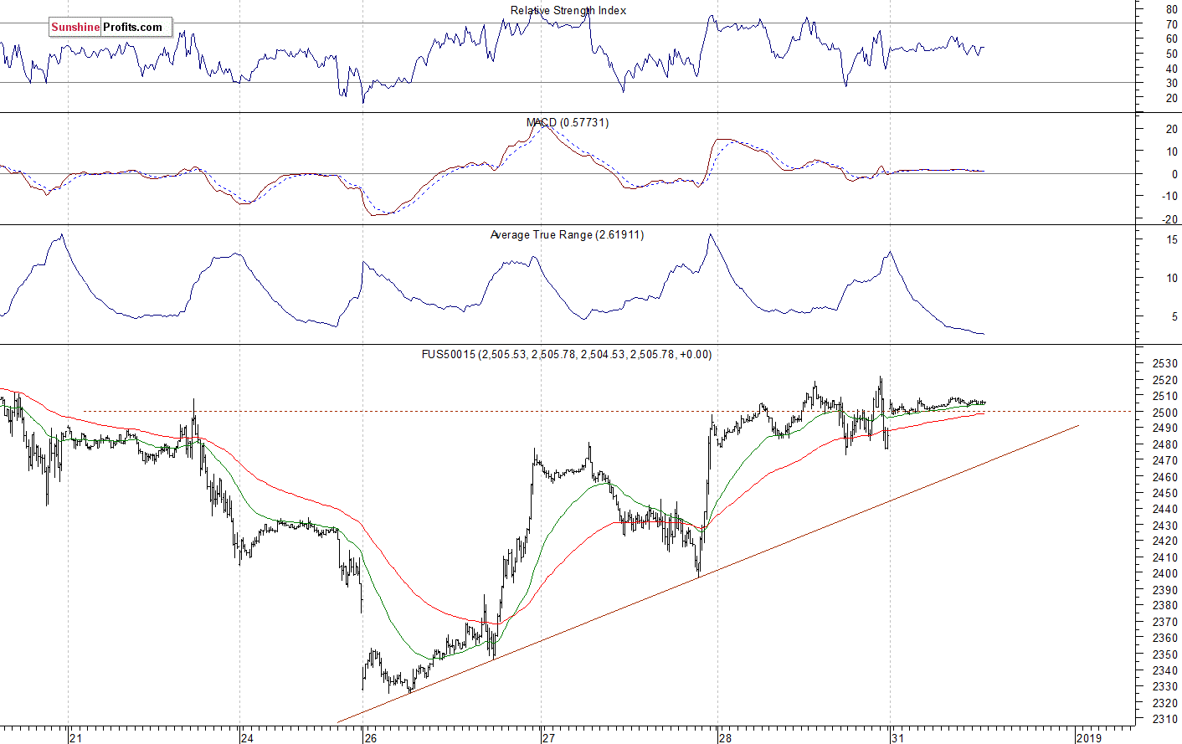The image size is (1182, 744).
Task: Click price level 2430 on price axis
Action: pyautogui.click(x=1165, y=526)
